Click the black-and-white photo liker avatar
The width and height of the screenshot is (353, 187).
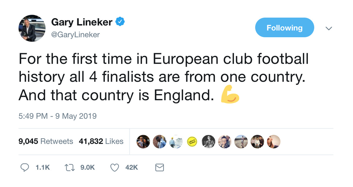click(208, 142)
